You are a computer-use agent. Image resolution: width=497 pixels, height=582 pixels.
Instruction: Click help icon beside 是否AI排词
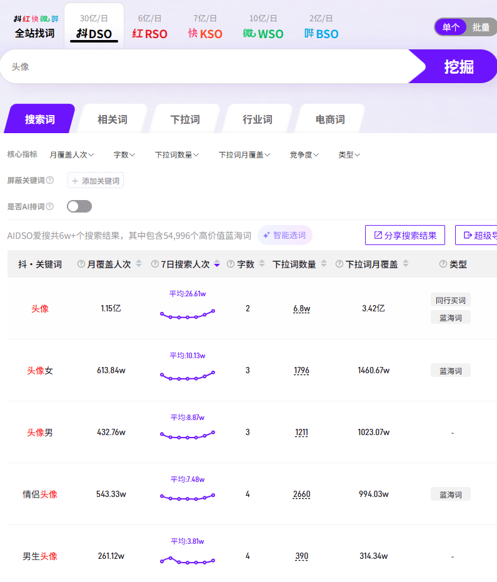[50, 206]
